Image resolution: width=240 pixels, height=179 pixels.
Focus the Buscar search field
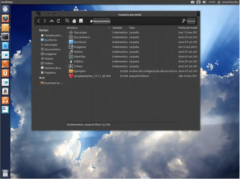191,21
